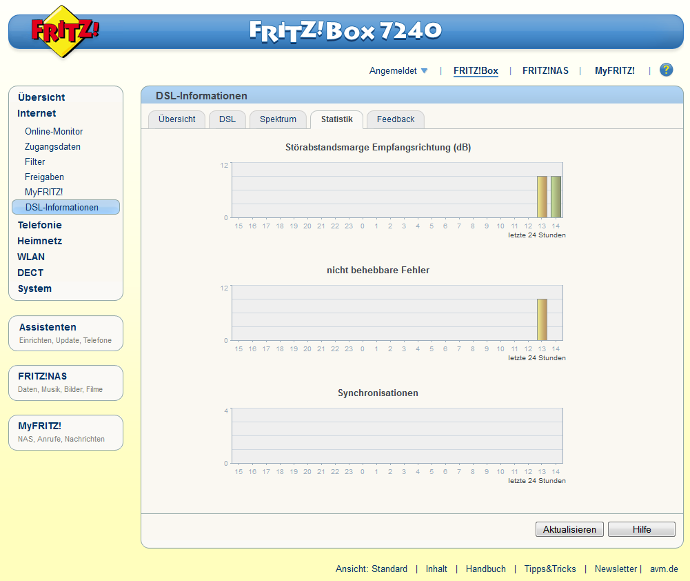Open the Handbuch footer link
Image resolution: width=690 pixels, height=581 pixels.
[x=486, y=569]
